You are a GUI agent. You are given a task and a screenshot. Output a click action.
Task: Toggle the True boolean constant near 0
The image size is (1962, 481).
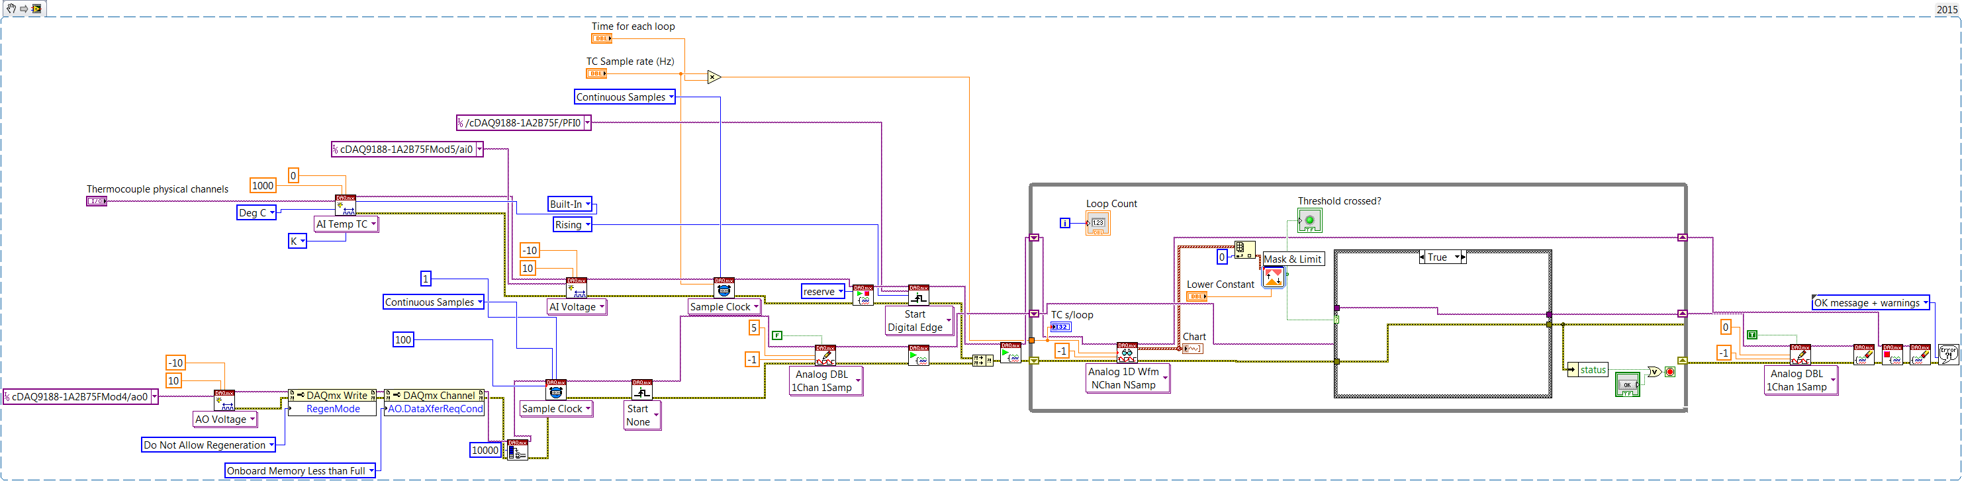pyautogui.click(x=1752, y=335)
